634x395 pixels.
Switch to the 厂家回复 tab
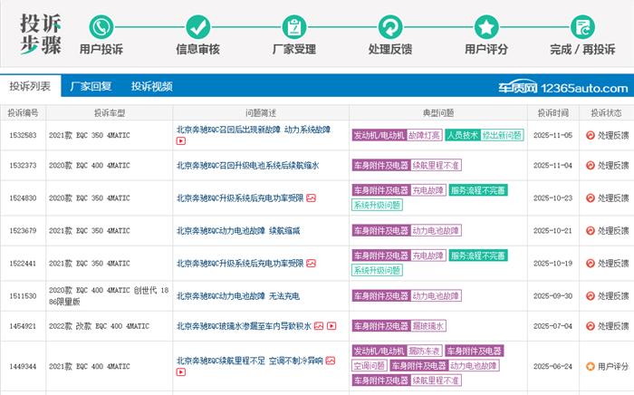tap(91, 87)
